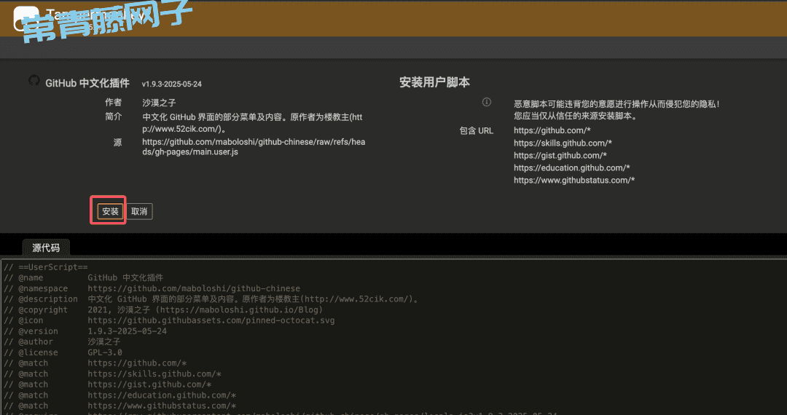The width and height of the screenshot is (787, 415).
Task: Click @match https://skills.github.com/* source line
Action: coord(112,374)
